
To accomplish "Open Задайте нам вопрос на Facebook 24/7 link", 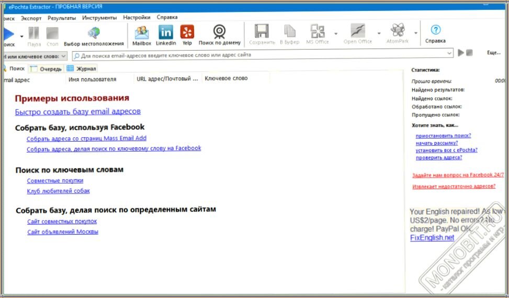I will tap(458, 175).
